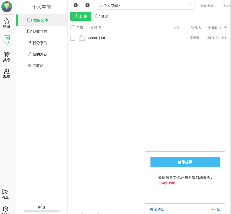
Task: Click the 2021-01-16 date cell
Action: (218, 38)
